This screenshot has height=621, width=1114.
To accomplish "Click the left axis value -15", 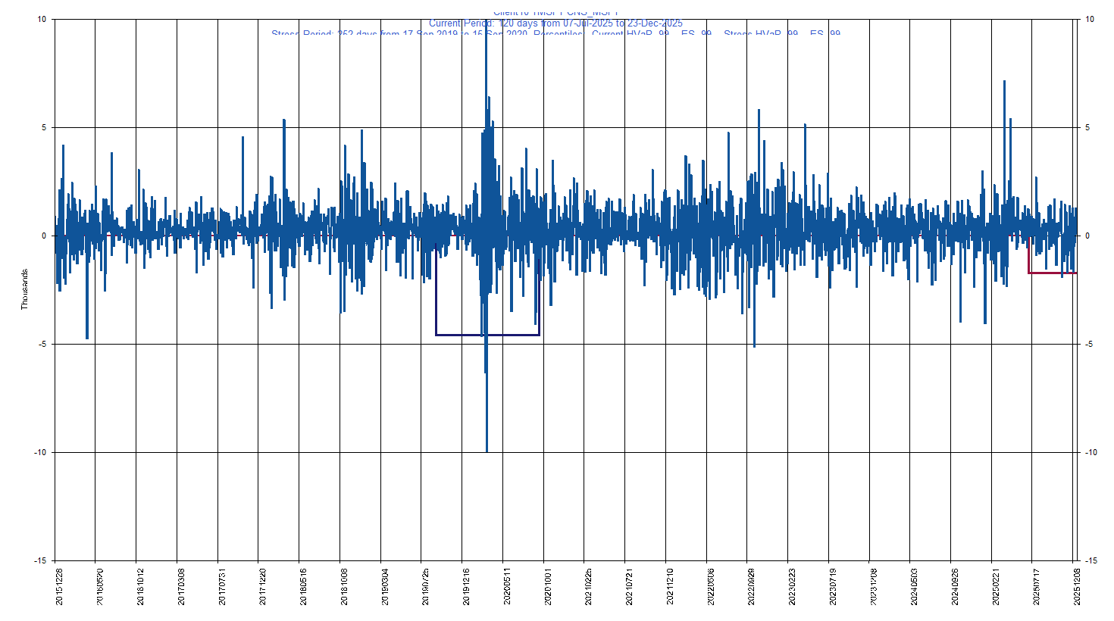I will (x=40, y=560).
